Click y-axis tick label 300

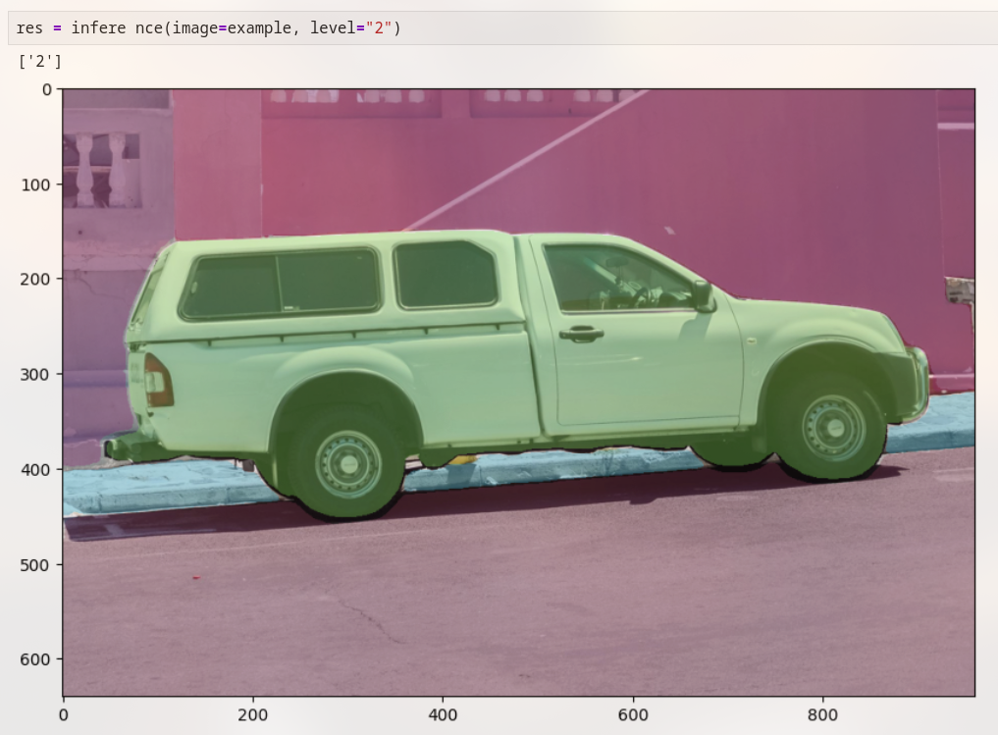point(35,375)
